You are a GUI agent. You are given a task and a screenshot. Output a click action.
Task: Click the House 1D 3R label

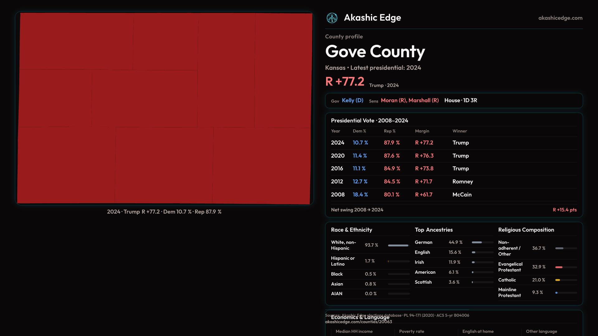tap(460, 100)
